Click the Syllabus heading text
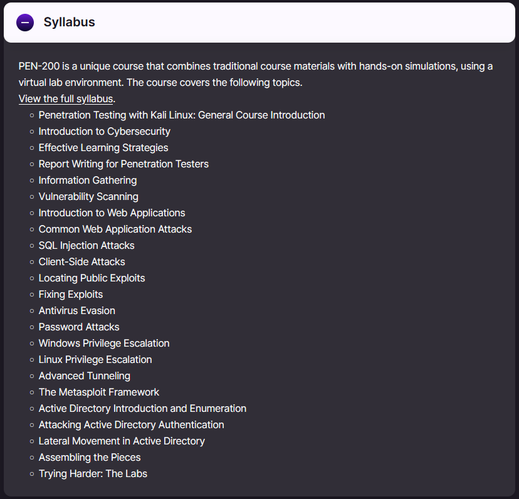Screen dimensions: 519x499 (x=69, y=23)
